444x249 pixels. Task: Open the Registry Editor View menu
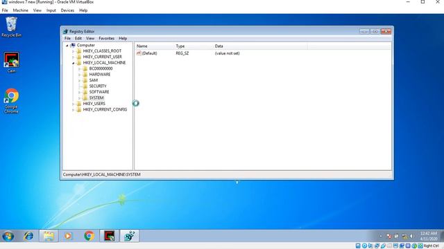[x=90, y=39]
